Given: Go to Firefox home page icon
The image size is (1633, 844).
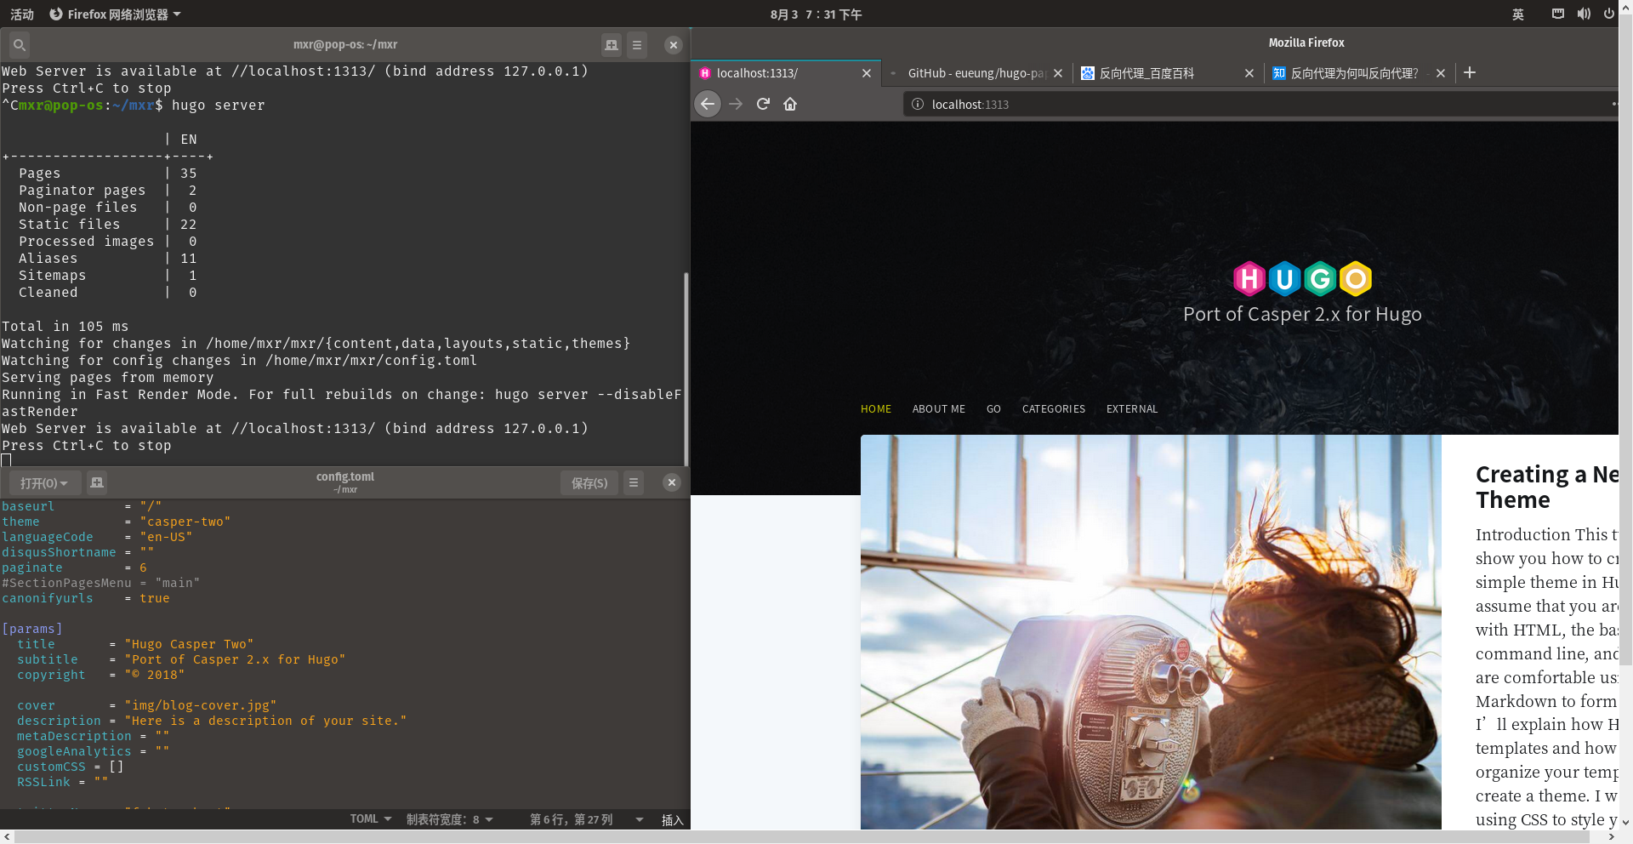Looking at the screenshot, I should (790, 104).
